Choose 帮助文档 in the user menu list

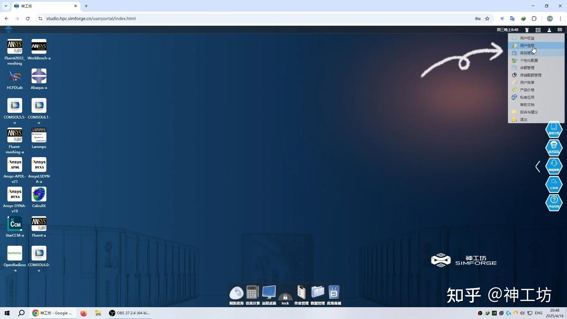[x=536, y=105]
